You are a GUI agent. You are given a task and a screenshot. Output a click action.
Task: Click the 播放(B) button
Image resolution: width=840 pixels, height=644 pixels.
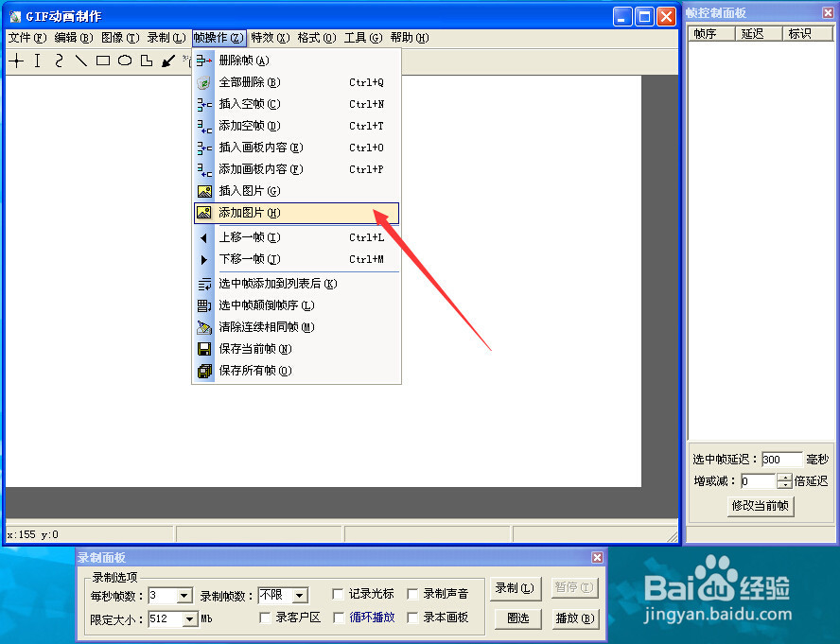(x=575, y=618)
